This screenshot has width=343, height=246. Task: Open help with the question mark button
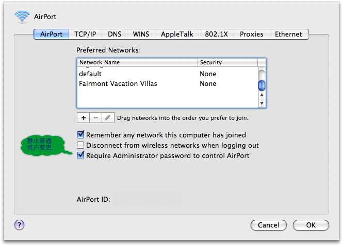19,225
